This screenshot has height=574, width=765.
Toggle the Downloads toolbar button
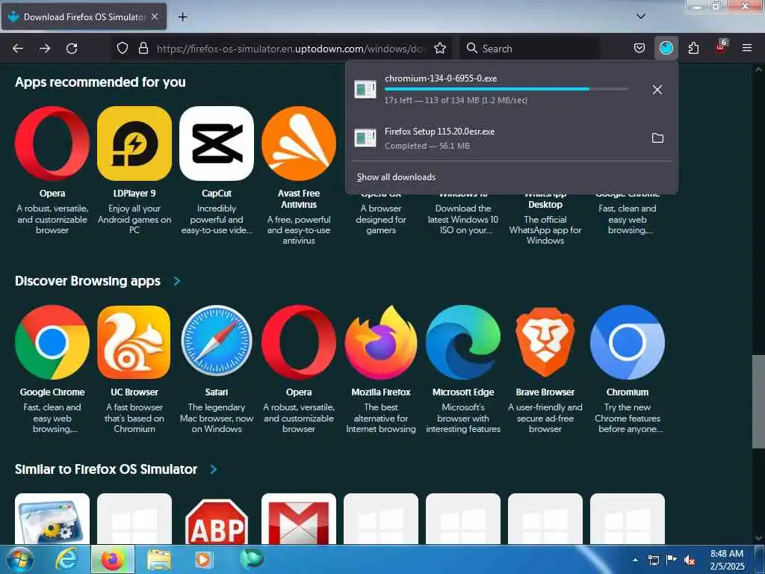[666, 49]
